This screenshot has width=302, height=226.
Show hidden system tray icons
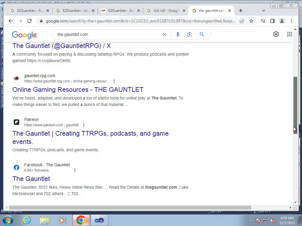[251, 220]
